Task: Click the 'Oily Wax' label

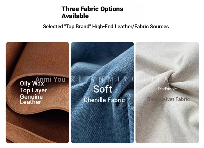Action: [x=32, y=83]
